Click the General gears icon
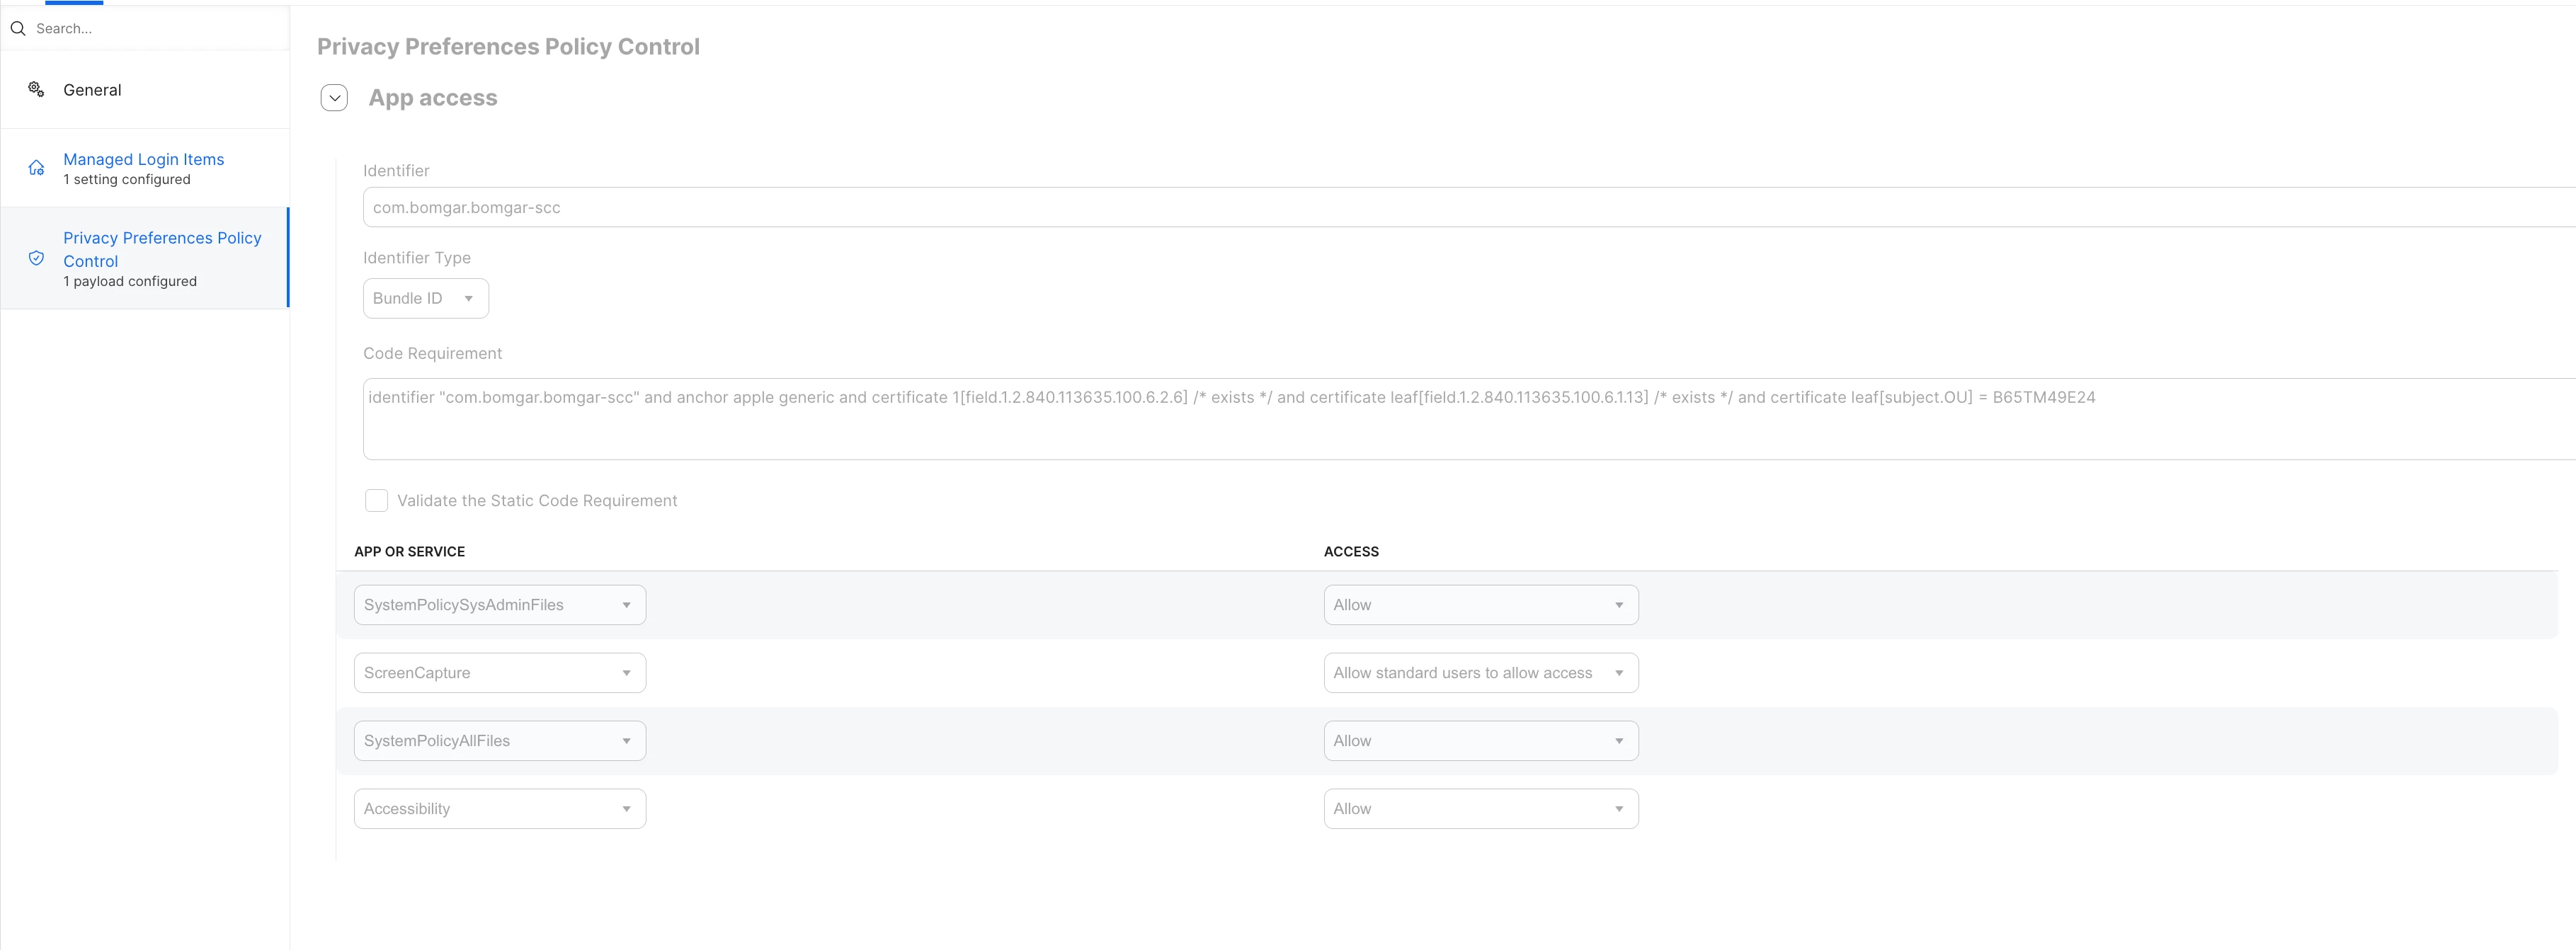 [x=36, y=89]
